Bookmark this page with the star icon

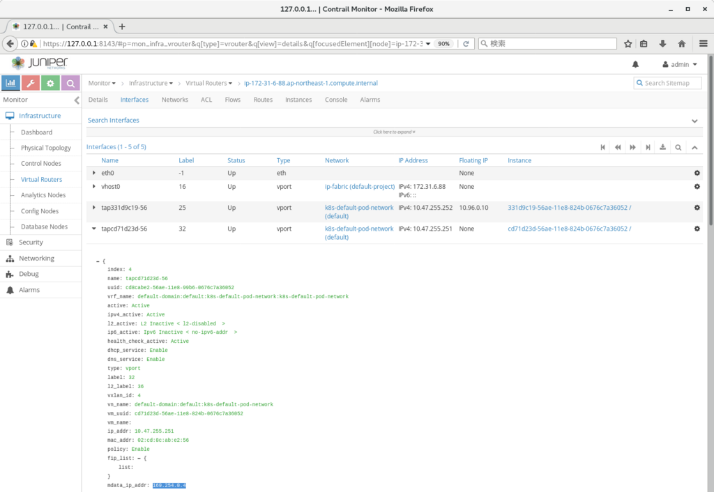coord(628,44)
